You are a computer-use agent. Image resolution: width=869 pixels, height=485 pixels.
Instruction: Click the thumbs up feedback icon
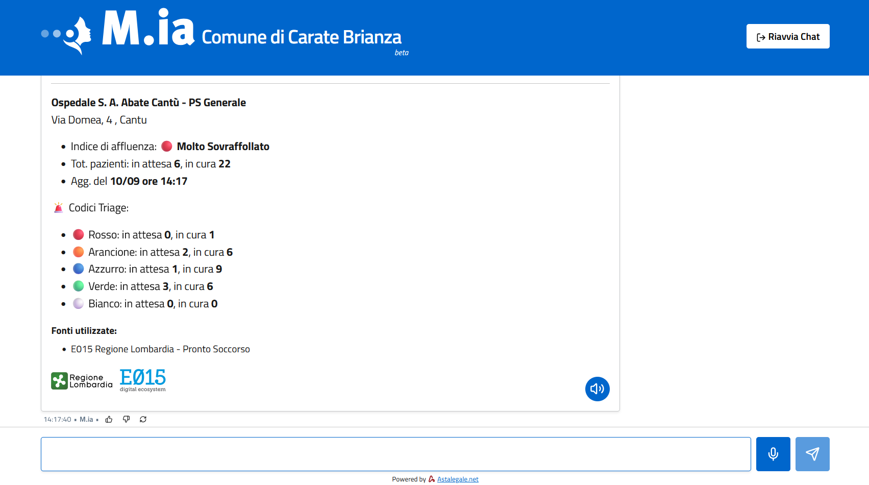[109, 419]
